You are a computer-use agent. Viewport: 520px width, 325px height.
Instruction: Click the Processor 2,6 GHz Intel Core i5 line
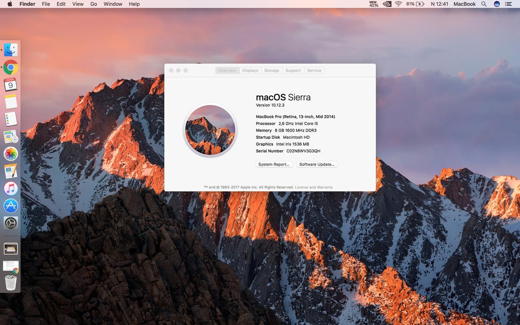[x=287, y=124]
